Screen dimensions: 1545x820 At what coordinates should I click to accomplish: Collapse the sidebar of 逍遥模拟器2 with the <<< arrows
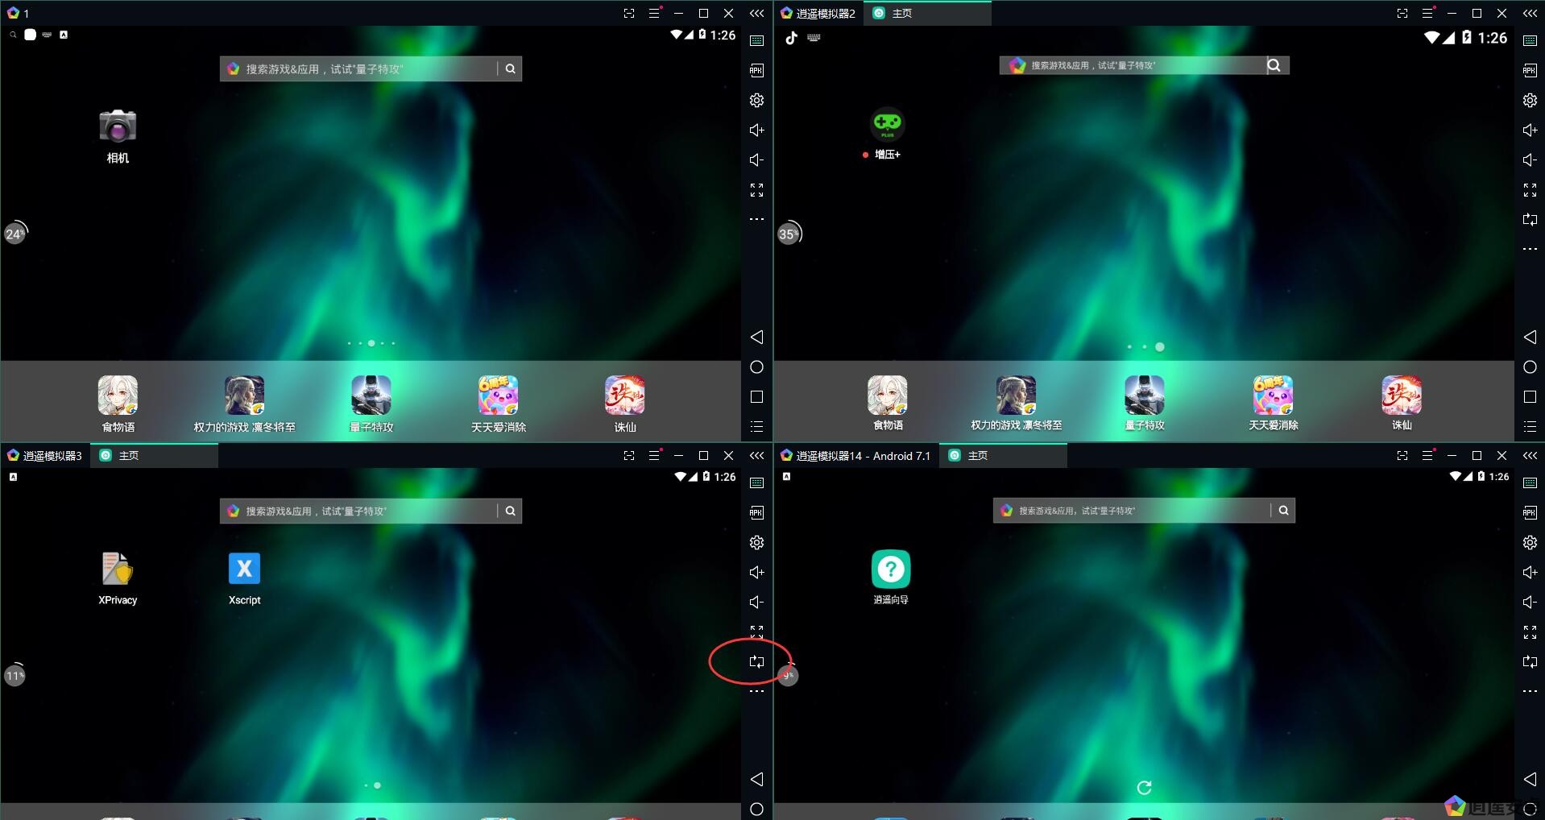click(1530, 14)
